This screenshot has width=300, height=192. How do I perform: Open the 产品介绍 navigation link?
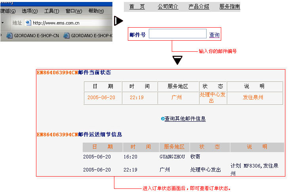(199, 7)
